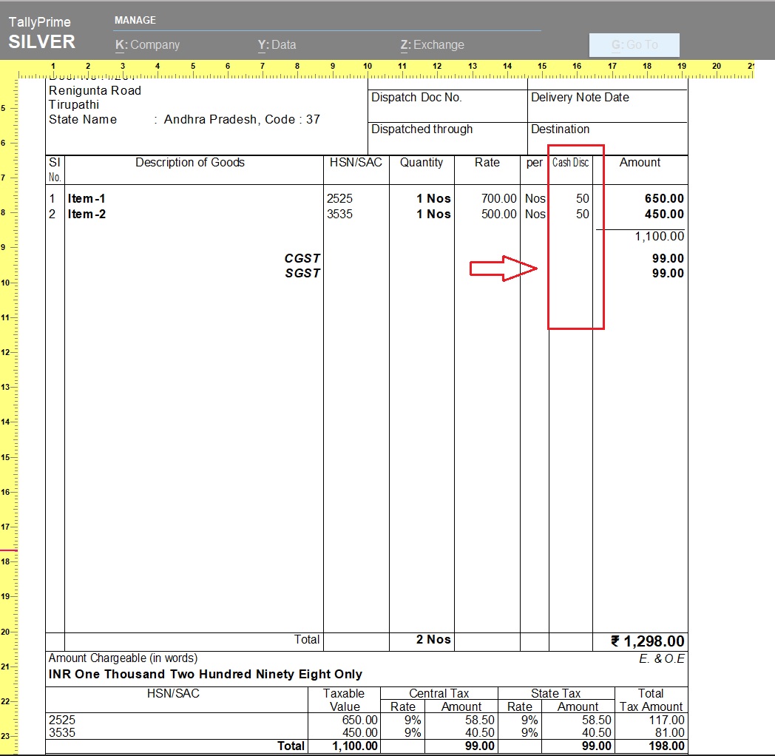
Task: Click the amount in words line
Action: coord(205,675)
